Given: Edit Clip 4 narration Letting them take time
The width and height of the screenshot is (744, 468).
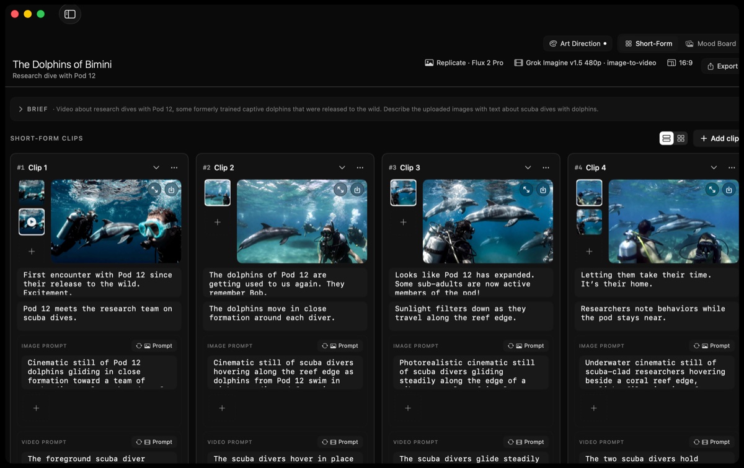Looking at the screenshot, I should (657, 282).
